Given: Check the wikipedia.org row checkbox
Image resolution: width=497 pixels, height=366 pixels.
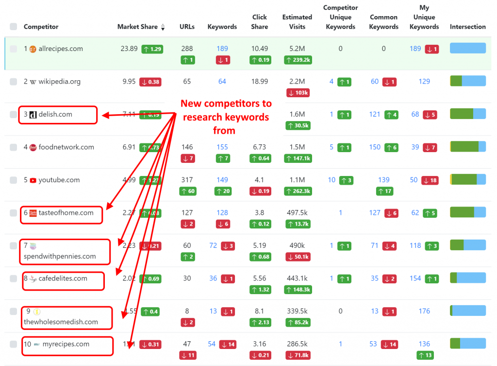Looking at the screenshot, I should pos(13,82).
